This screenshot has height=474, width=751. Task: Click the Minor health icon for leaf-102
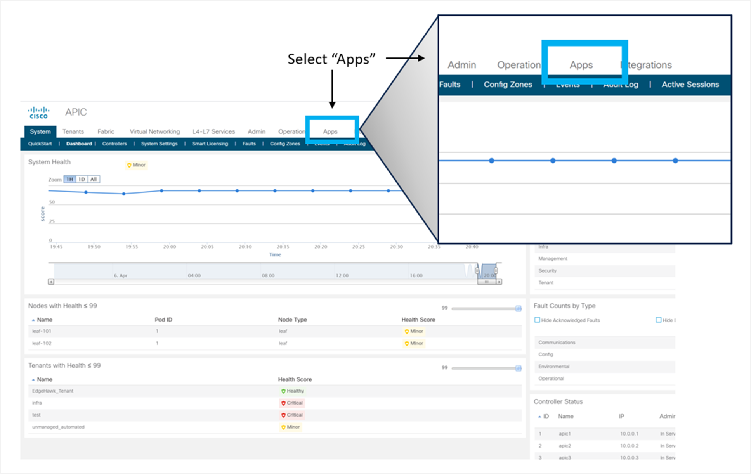coord(407,344)
